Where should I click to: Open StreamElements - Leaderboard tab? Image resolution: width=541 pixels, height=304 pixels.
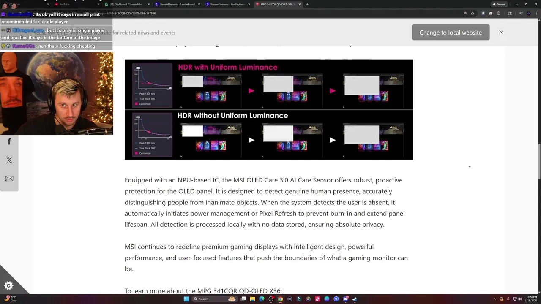coord(177,4)
